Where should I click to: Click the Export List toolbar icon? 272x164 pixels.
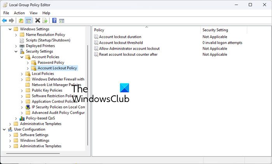click(x=45, y=21)
